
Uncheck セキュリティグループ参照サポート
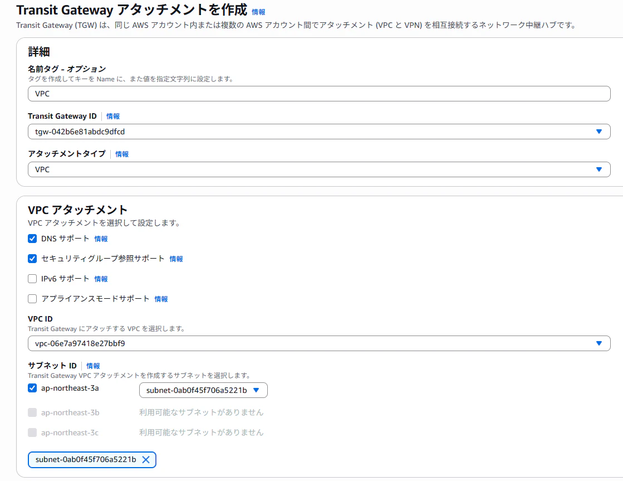32,259
